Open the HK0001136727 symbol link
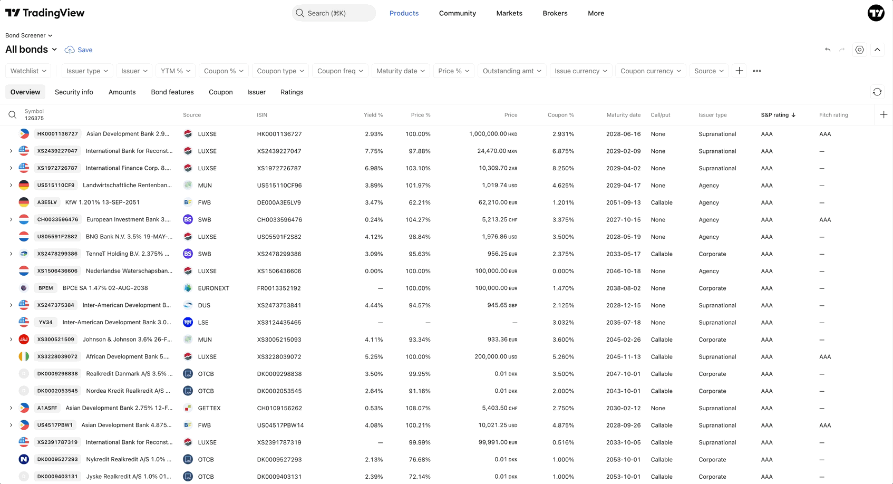Image resolution: width=893 pixels, height=484 pixels. pos(57,134)
